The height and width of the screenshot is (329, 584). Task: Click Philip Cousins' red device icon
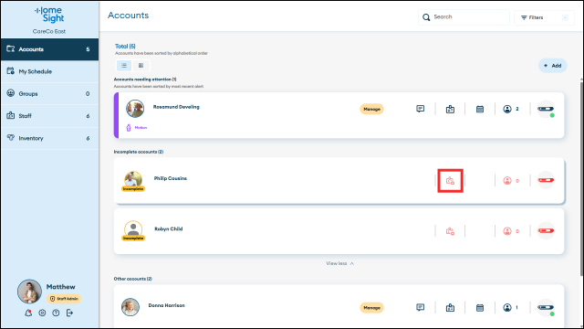[546, 180]
